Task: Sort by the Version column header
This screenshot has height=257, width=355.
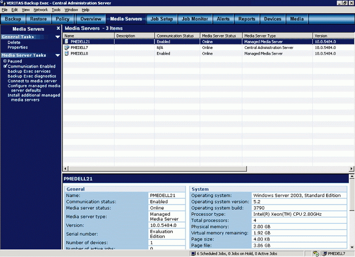Action: [x=334, y=36]
